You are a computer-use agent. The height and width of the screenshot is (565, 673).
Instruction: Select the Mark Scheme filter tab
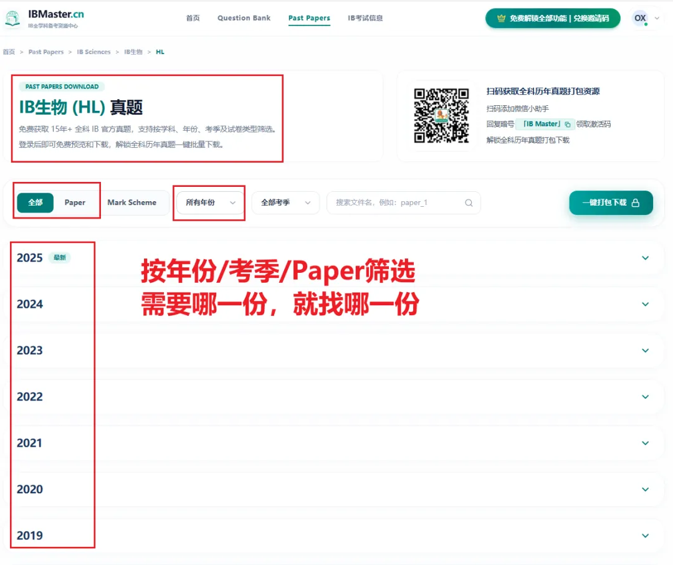[131, 202]
